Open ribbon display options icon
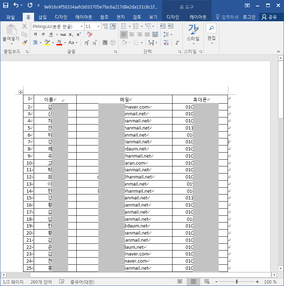 247,5
